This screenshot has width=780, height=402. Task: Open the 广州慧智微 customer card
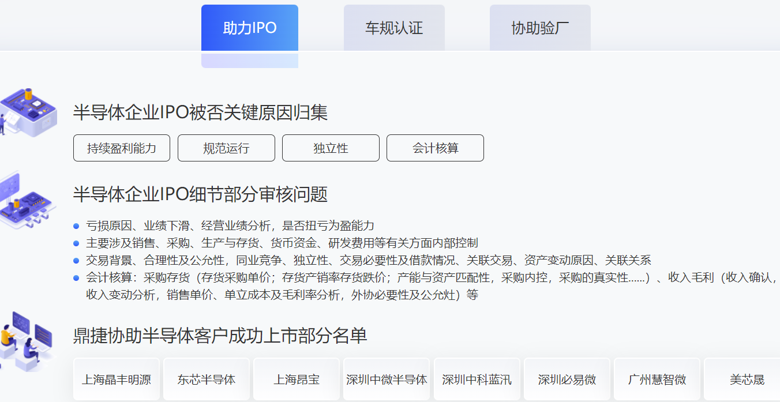657,380
